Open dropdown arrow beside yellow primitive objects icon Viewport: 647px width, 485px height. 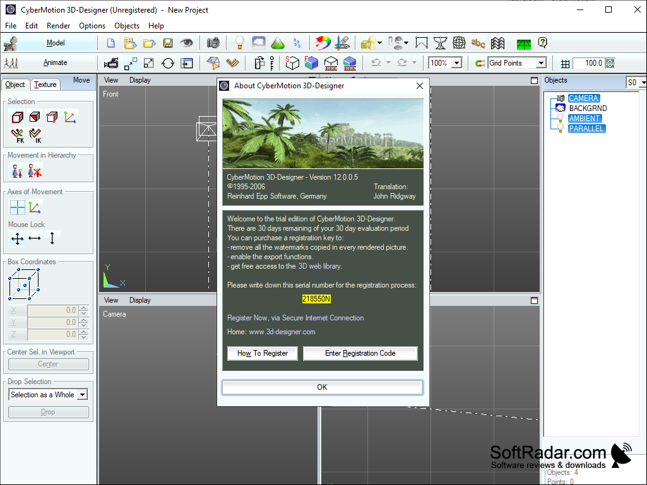(x=379, y=43)
